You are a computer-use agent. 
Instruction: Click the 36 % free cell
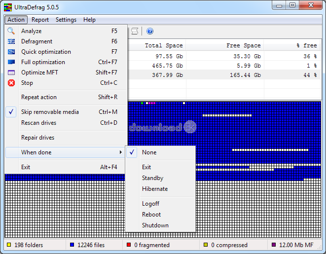310,56
